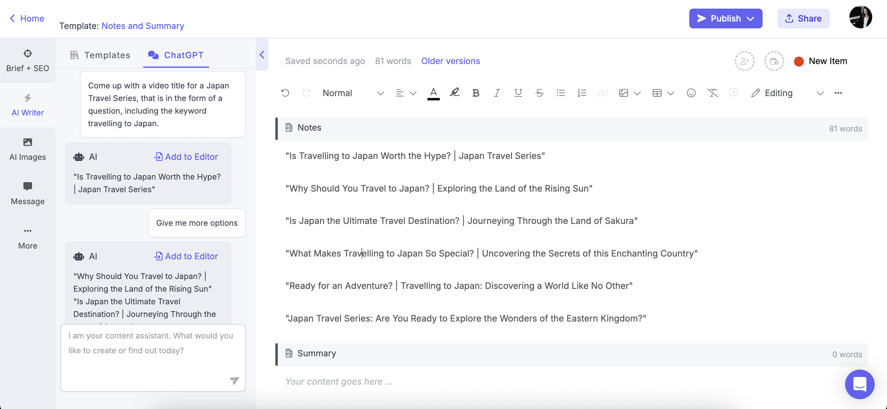The width and height of the screenshot is (887, 409).
Task: Open the Normal paragraph style dropdown
Action: click(353, 93)
